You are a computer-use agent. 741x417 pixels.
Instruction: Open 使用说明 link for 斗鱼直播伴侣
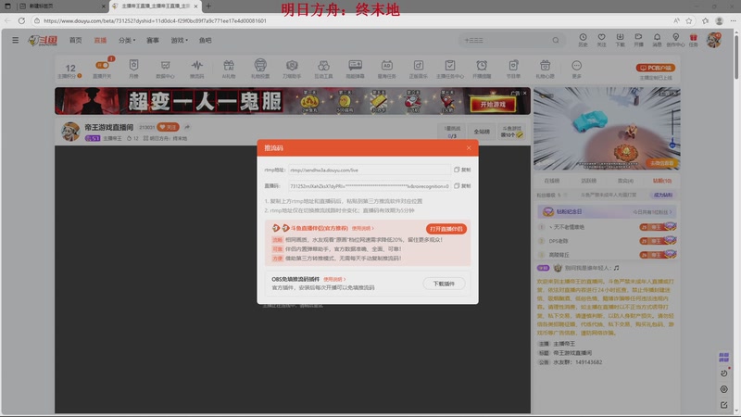point(362,228)
